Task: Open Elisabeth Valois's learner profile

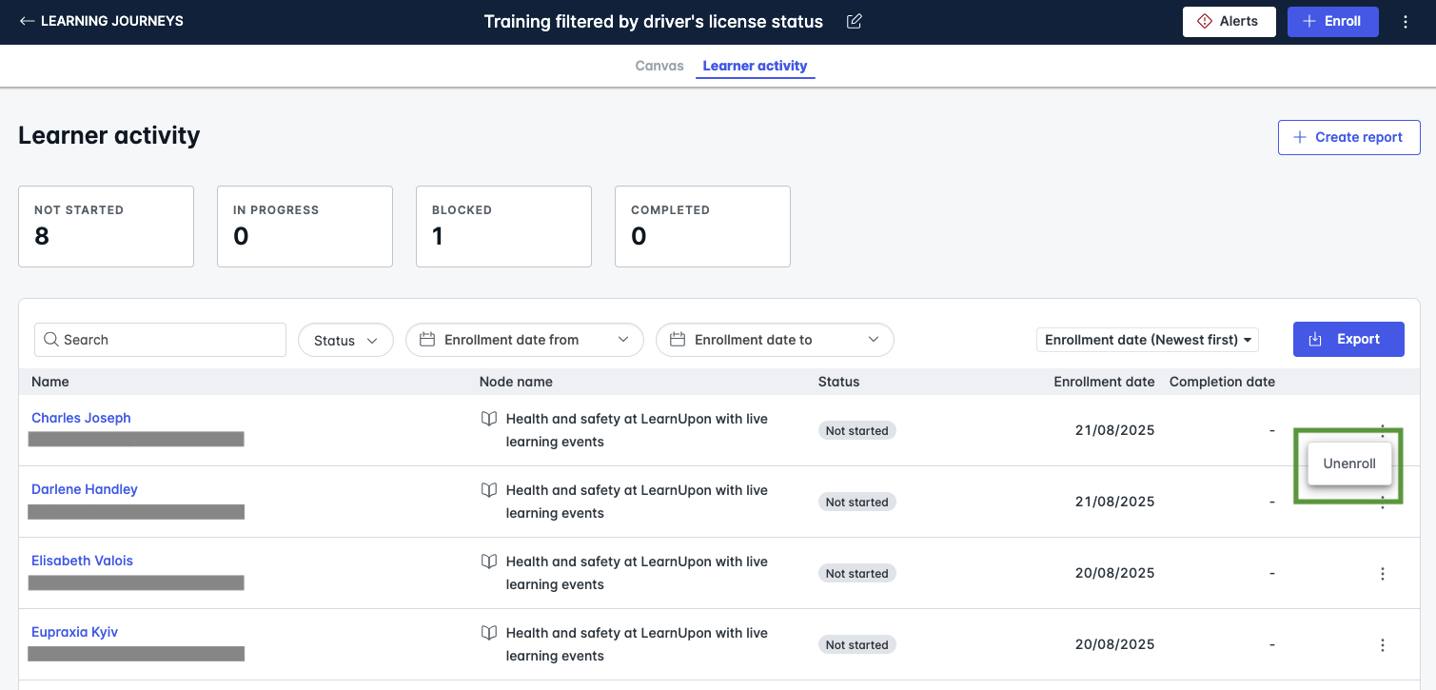Action: point(82,561)
